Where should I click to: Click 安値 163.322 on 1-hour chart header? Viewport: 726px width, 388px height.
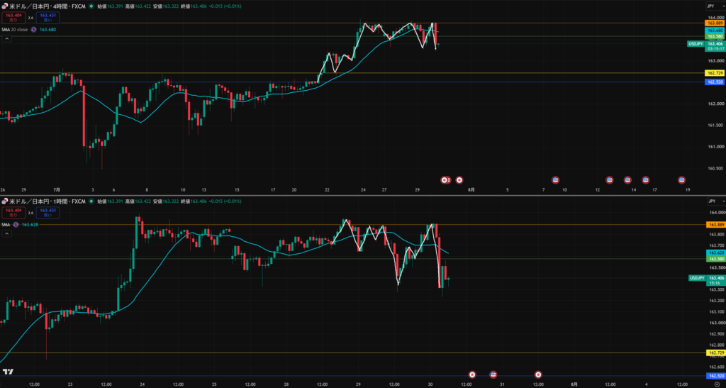click(x=164, y=201)
